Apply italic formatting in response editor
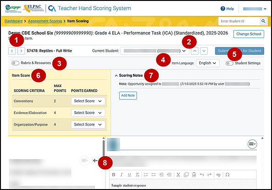This screenshot has height=190, width=272. [122, 174]
